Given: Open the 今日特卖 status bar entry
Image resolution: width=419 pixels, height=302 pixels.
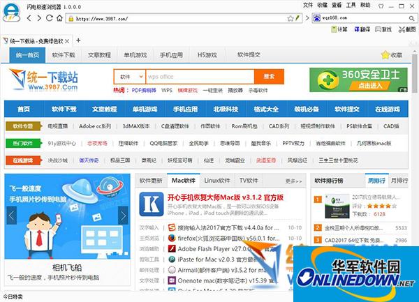Looking at the screenshot, I should click(x=13, y=296).
